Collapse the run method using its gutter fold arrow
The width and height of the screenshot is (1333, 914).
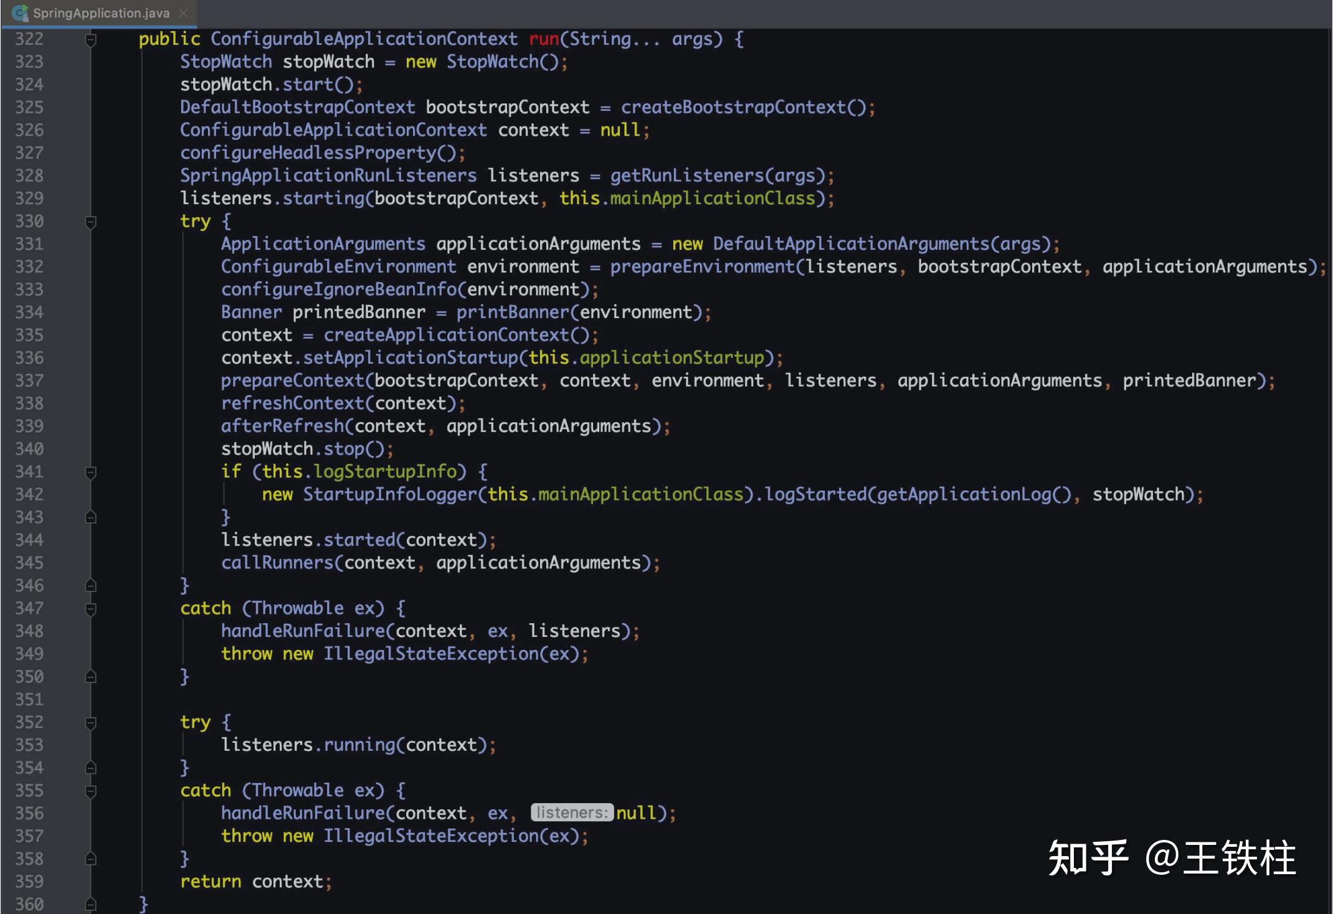coord(91,39)
